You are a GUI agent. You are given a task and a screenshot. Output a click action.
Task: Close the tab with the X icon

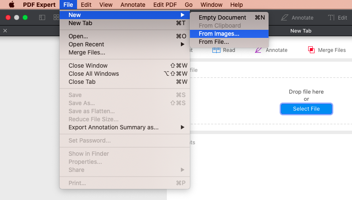pos(5,31)
